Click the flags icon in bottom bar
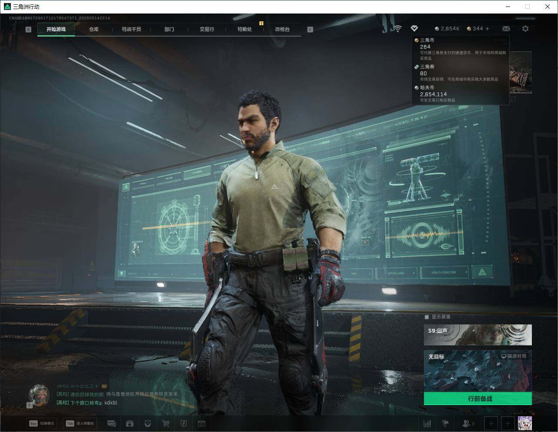The image size is (558, 432). click(x=445, y=423)
